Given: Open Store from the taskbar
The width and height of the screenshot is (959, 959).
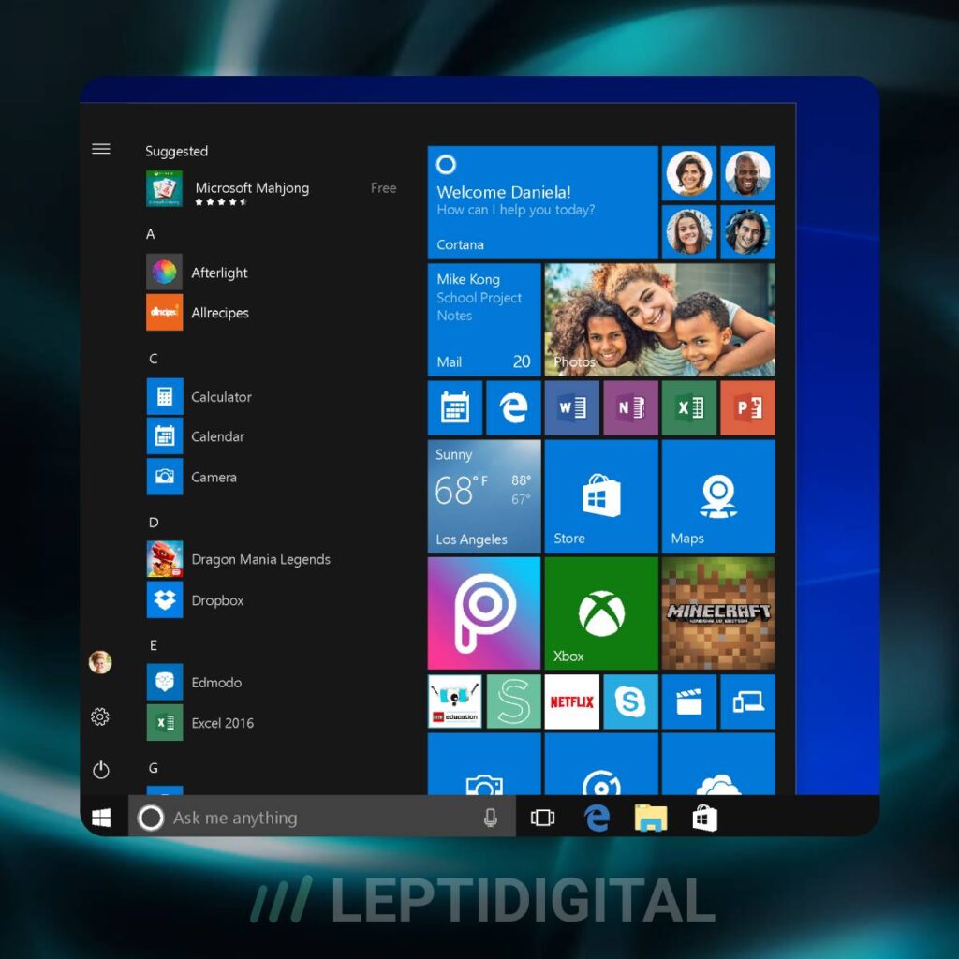Looking at the screenshot, I should 704,819.
